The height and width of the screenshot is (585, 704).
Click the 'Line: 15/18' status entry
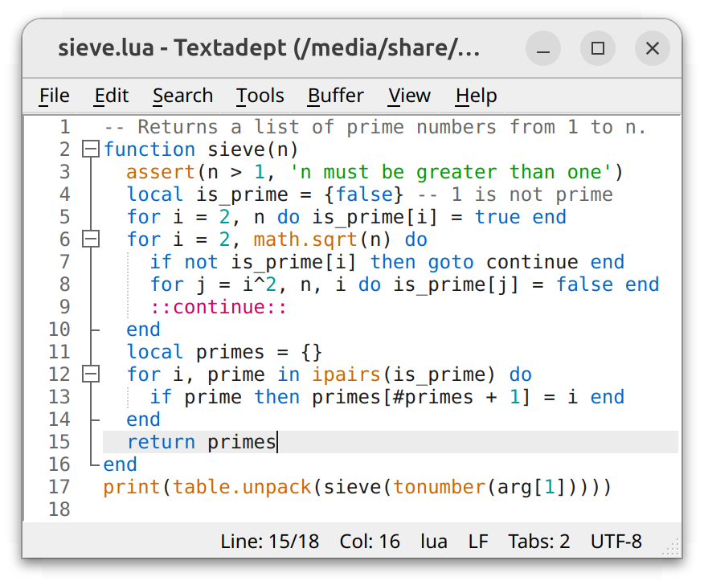pyautogui.click(x=270, y=542)
